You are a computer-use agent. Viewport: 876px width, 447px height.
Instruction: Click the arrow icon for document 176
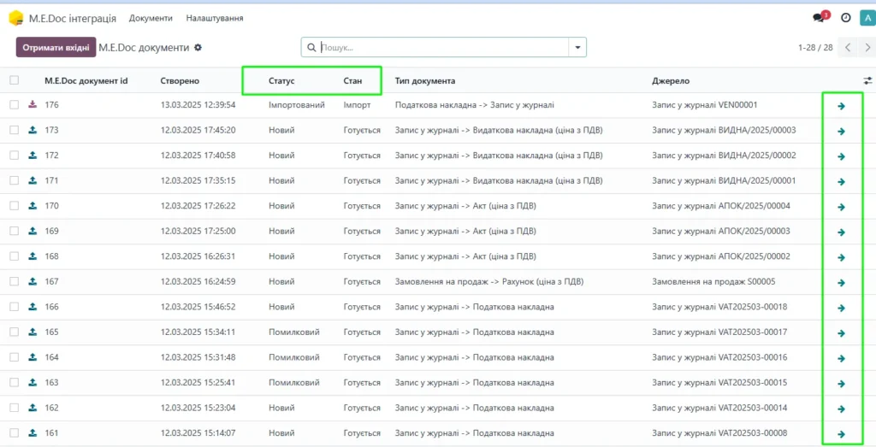coord(842,106)
